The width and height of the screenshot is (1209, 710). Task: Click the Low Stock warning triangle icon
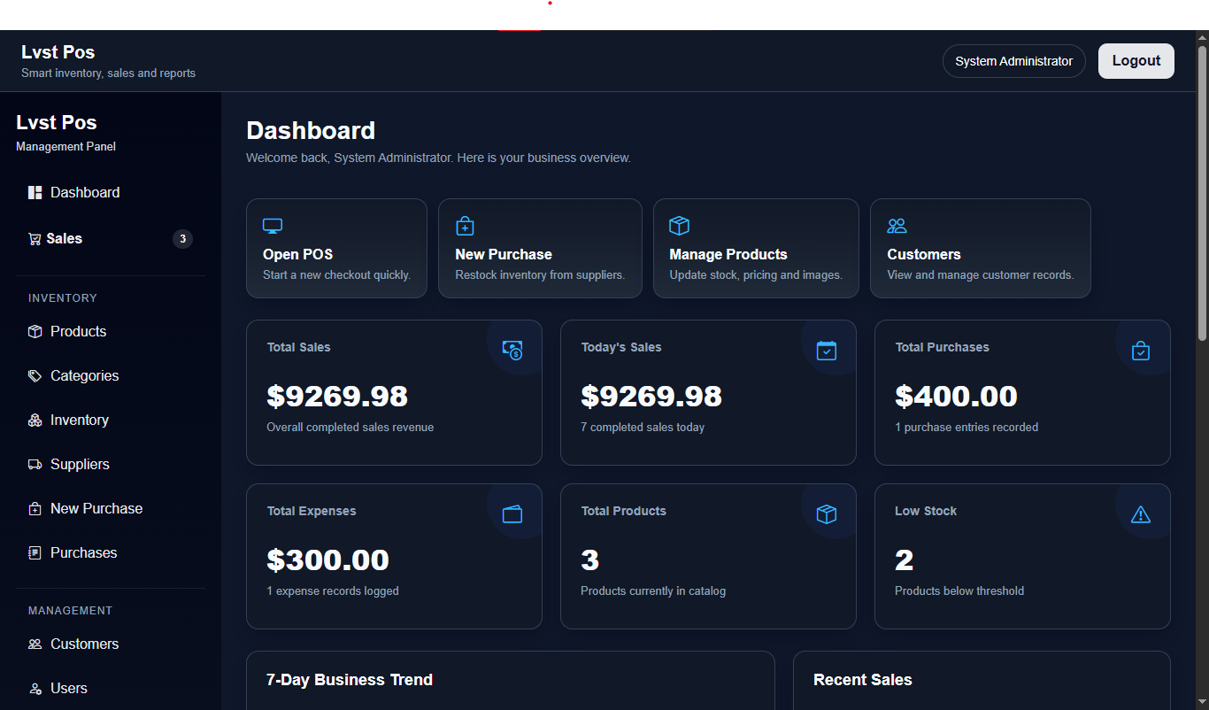click(1140, 513)
